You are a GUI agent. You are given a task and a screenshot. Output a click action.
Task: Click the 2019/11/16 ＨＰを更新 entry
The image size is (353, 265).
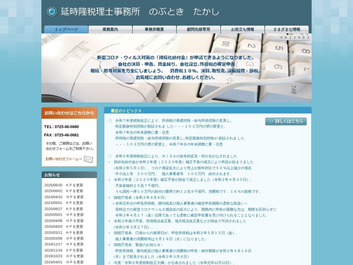click(64, 251)
